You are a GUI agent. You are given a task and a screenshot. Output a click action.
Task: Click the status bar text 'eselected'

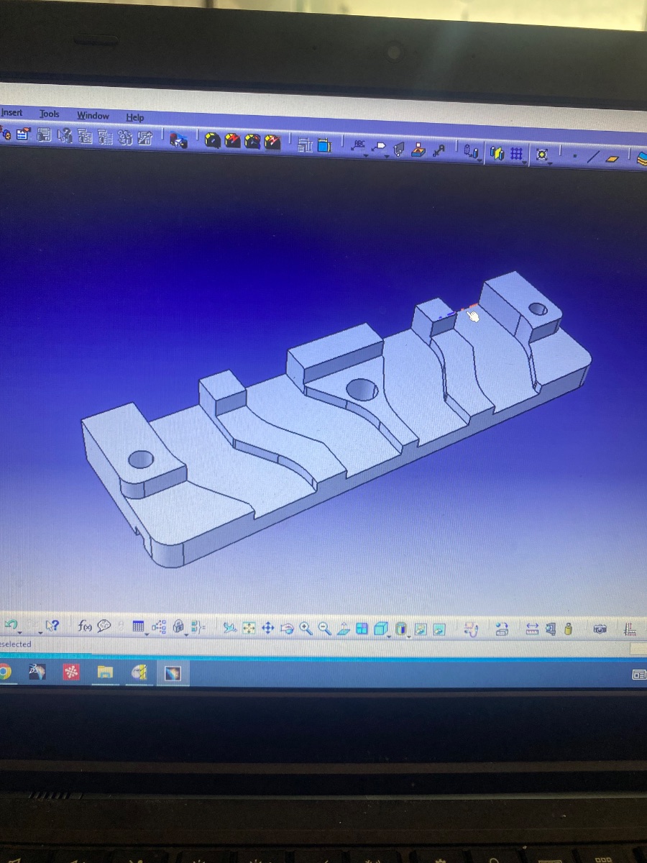click(x=16, y=644)
